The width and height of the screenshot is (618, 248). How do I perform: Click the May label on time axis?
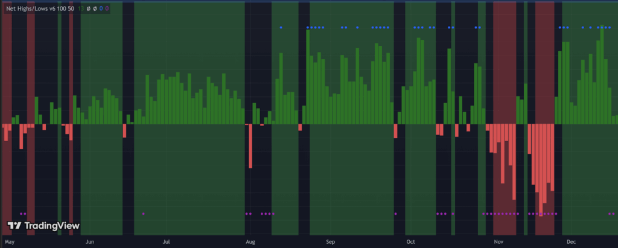point(9,242)
